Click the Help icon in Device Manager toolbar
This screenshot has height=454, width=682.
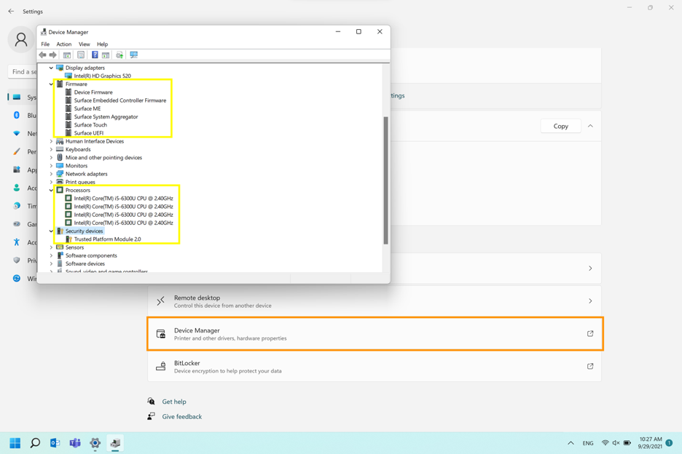tap(95, 55)
